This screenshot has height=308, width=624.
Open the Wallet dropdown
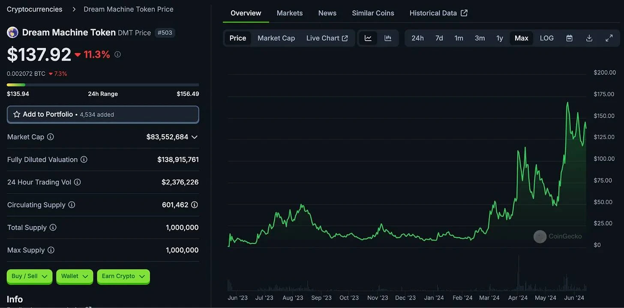coord(75,276)
